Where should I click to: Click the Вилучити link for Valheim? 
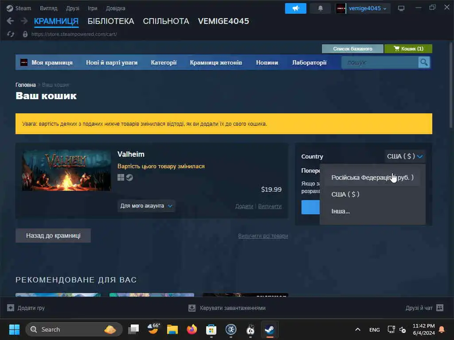pyautogui.click(x=270, y=206)
